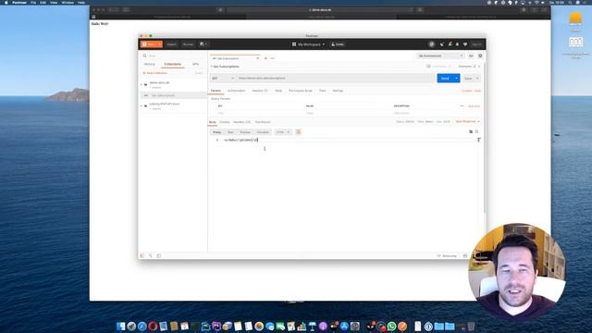
Task: Click the Bulk Edit link
Action: pyautogui.click(x=474, y=106)
